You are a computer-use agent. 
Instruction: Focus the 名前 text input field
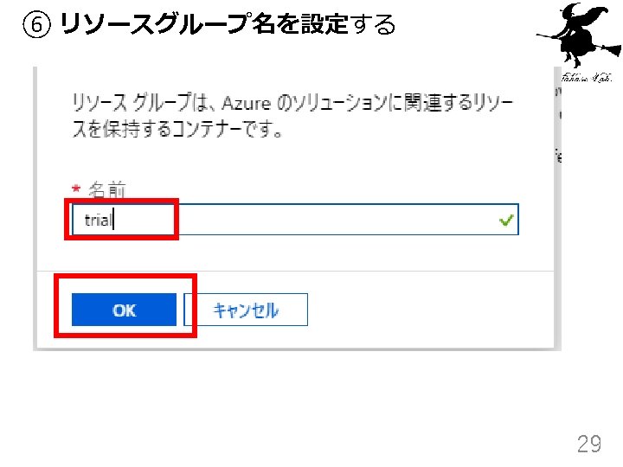(x=294, y=221)
